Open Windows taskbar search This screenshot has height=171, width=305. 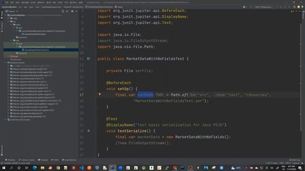[11, 168]
